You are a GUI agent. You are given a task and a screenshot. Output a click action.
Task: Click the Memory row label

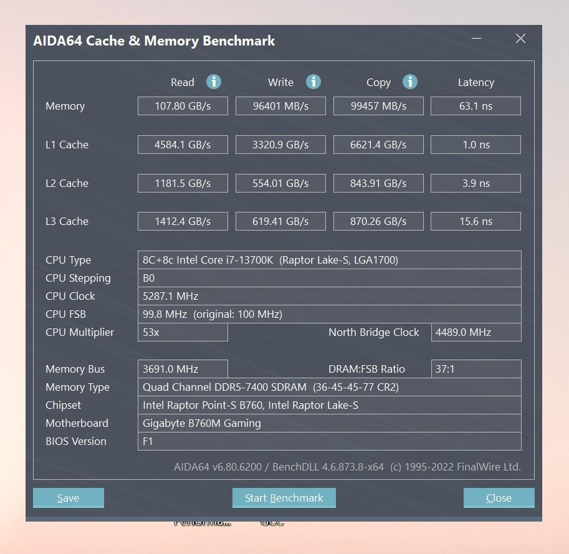65,107
